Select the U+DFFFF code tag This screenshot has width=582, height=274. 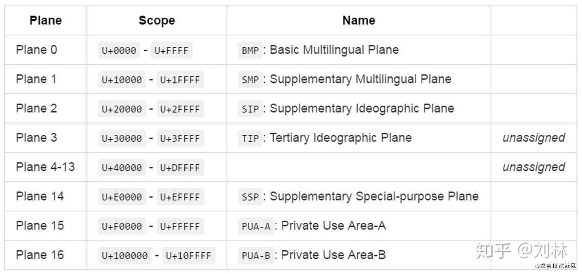180,168
